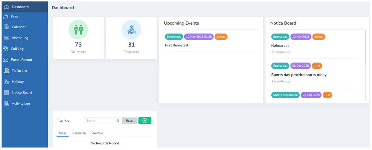Screen dimensions: 372x150
Task: Go to Calendar in the sidebar
Action: [x=25, y=27]
